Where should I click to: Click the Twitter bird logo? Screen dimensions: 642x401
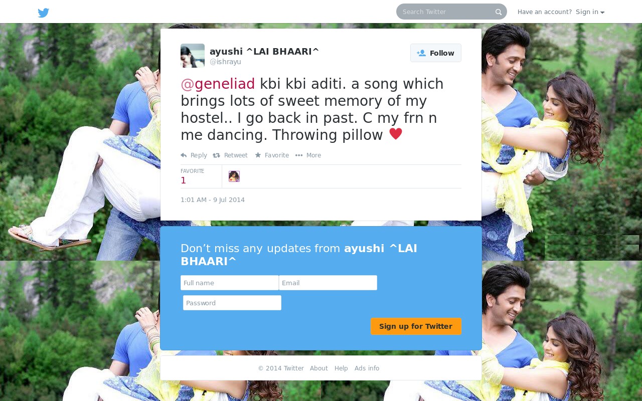click(44, 13)
